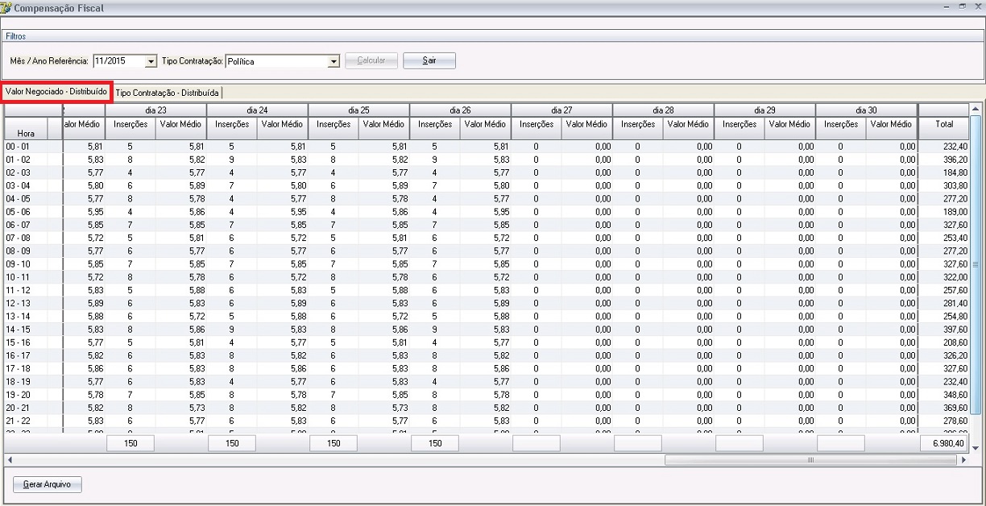Click the vertical scrollbar up arrow
The width and height of the screenshot is (986, 506).
click(x=975, y=109)
